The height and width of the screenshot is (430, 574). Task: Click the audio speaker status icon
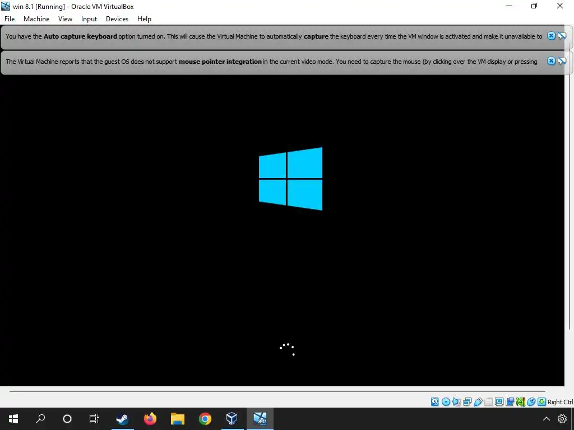456,402
